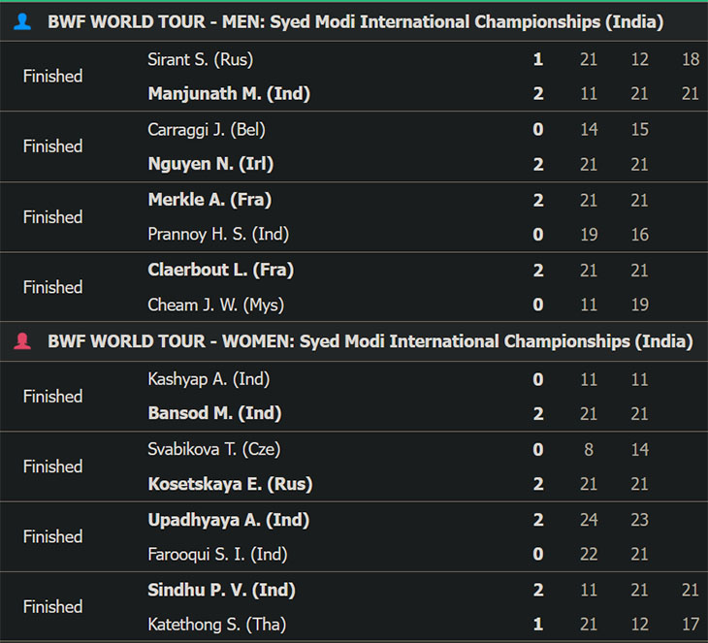Click the pink women's tournament player icon

(22, 341)
